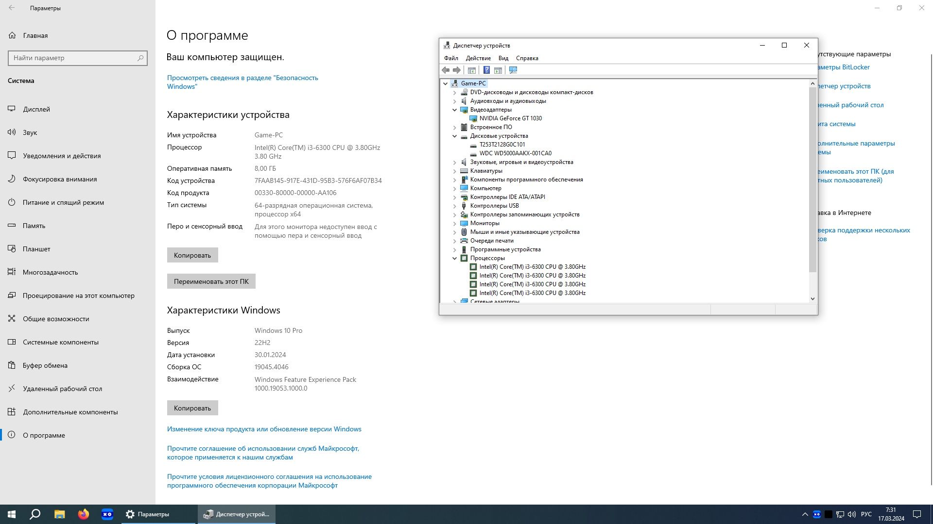933x524 pixels.
Task: Click the volume icon in system tray
Action: (x=852, y=514)
